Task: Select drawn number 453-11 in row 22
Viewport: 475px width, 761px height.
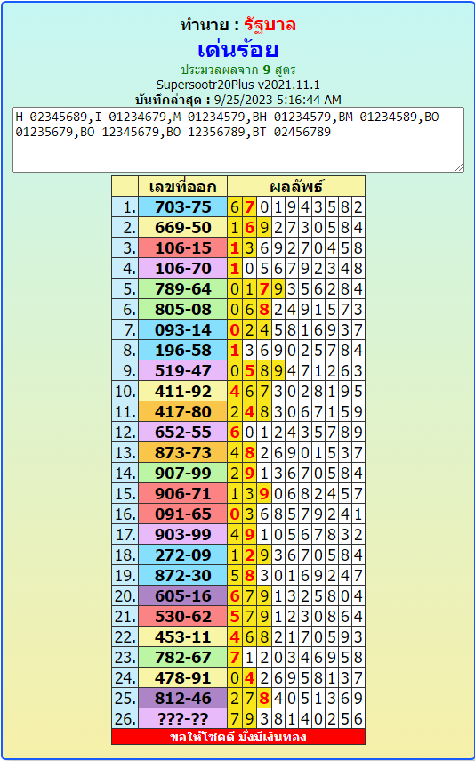Action: (x=183, y=636)
